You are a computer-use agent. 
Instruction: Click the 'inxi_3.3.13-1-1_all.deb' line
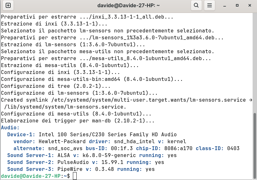[x=87, y=17]
